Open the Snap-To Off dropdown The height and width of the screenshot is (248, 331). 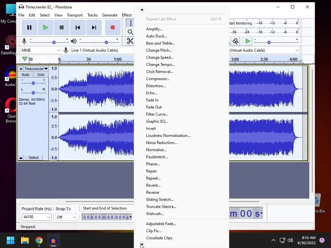point(66,217)
